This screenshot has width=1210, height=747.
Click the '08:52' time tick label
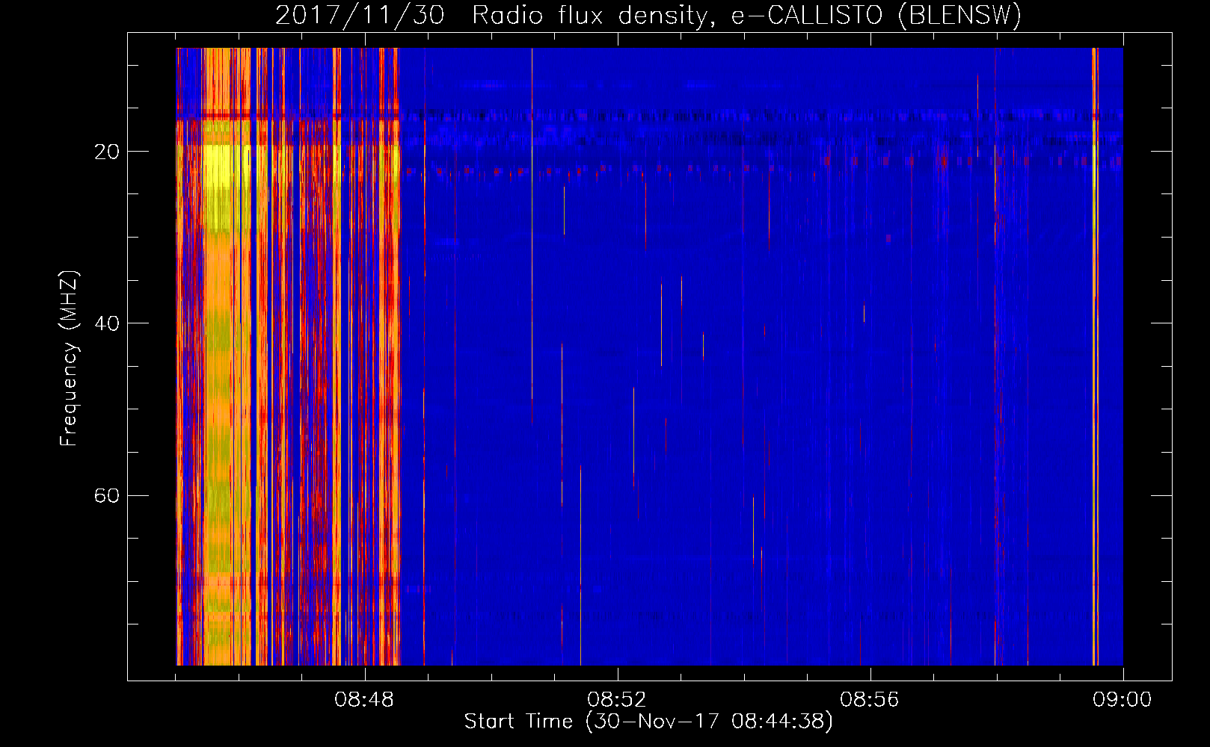(617, 700)
